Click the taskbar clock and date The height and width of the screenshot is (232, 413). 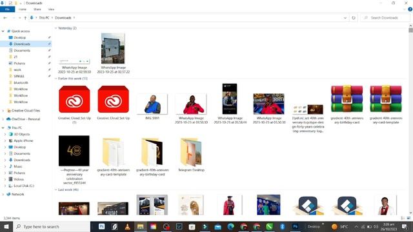click(388, 226)
